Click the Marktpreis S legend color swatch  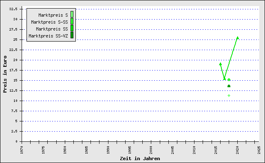click(x=72, y=15)
